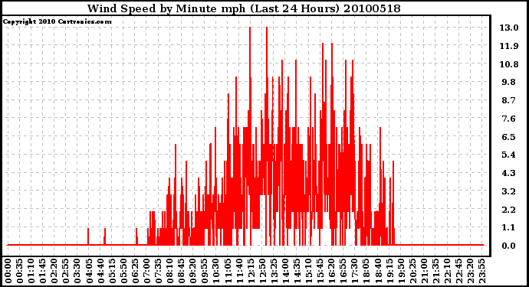Click the 22:10 time label
This screenshot has height=287, width=529.
[447, 272]
